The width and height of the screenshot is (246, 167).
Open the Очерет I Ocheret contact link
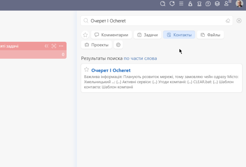111,70
